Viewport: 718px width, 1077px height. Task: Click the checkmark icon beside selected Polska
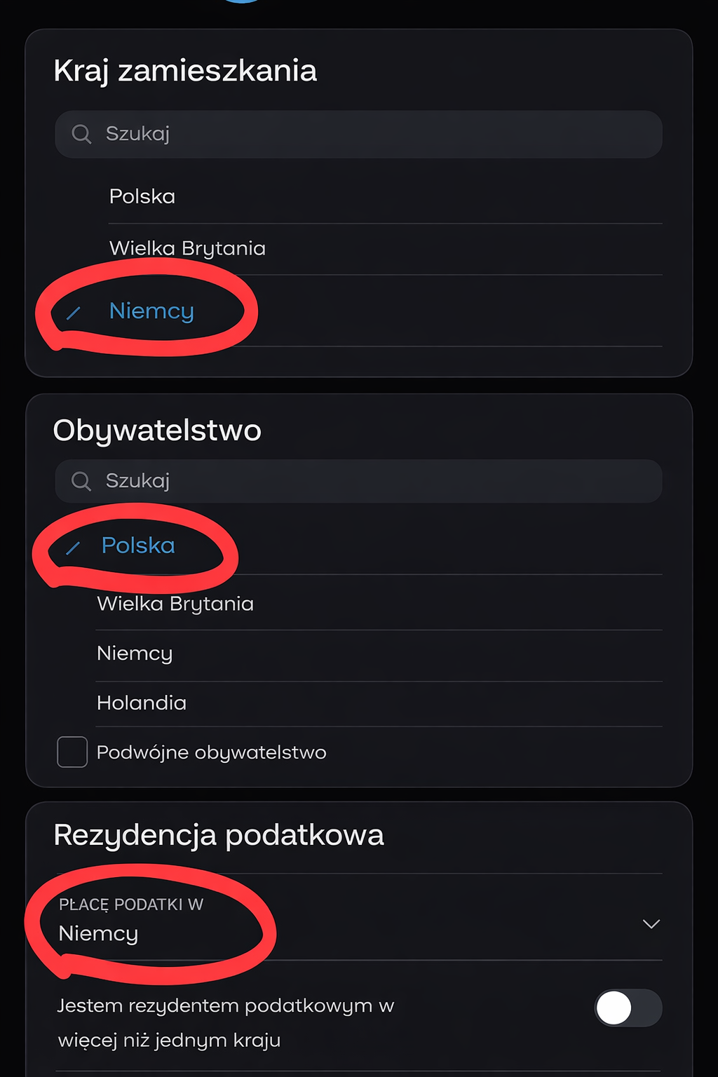tap(73, 548)
